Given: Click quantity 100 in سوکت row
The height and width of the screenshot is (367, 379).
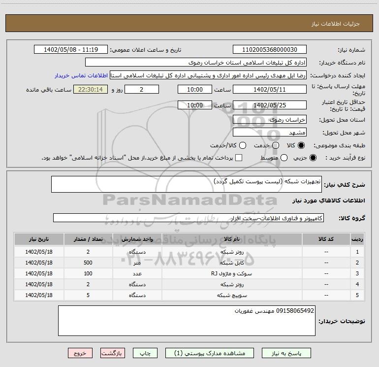Looking at the screenshot, I should click(88, 273).
